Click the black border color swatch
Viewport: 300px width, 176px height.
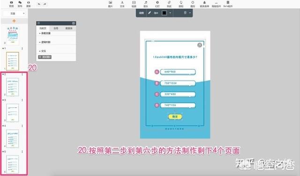click(164, 13)
